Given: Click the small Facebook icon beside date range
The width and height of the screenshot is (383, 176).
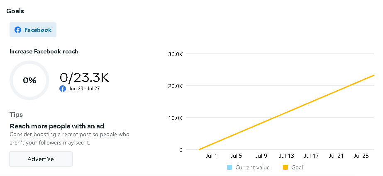Looking at the screenshot, I should tap(63, 89).
